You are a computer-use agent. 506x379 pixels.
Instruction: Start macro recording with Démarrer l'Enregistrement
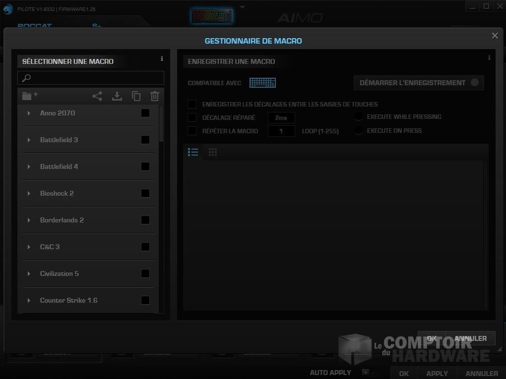click(418, 82)
